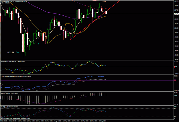This screenshot has width=179, height=122.
Task: Click the 200.25 price axis label
Action: [x=176, y=33]
